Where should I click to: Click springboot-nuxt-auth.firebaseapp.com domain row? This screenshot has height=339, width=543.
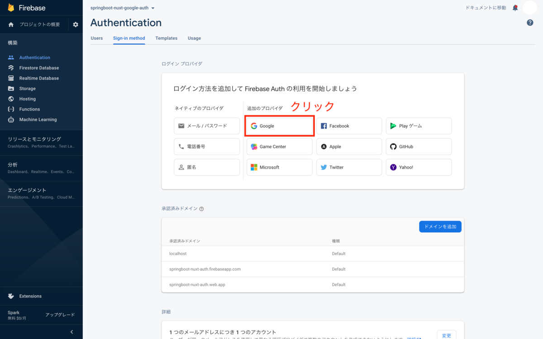click(x=313, y=269)
